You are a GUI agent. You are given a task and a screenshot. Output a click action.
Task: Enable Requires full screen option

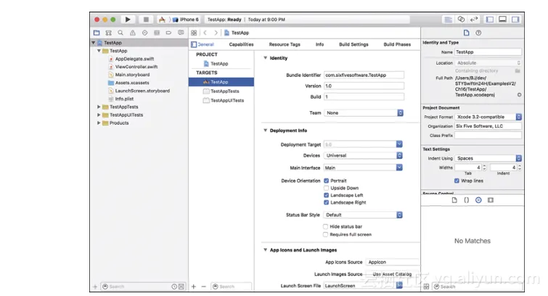point(325,234)
